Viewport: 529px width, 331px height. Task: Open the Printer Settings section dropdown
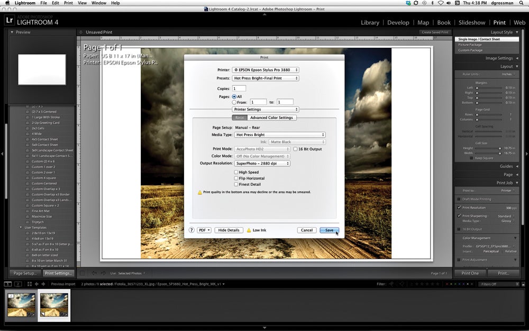[266, 110]
